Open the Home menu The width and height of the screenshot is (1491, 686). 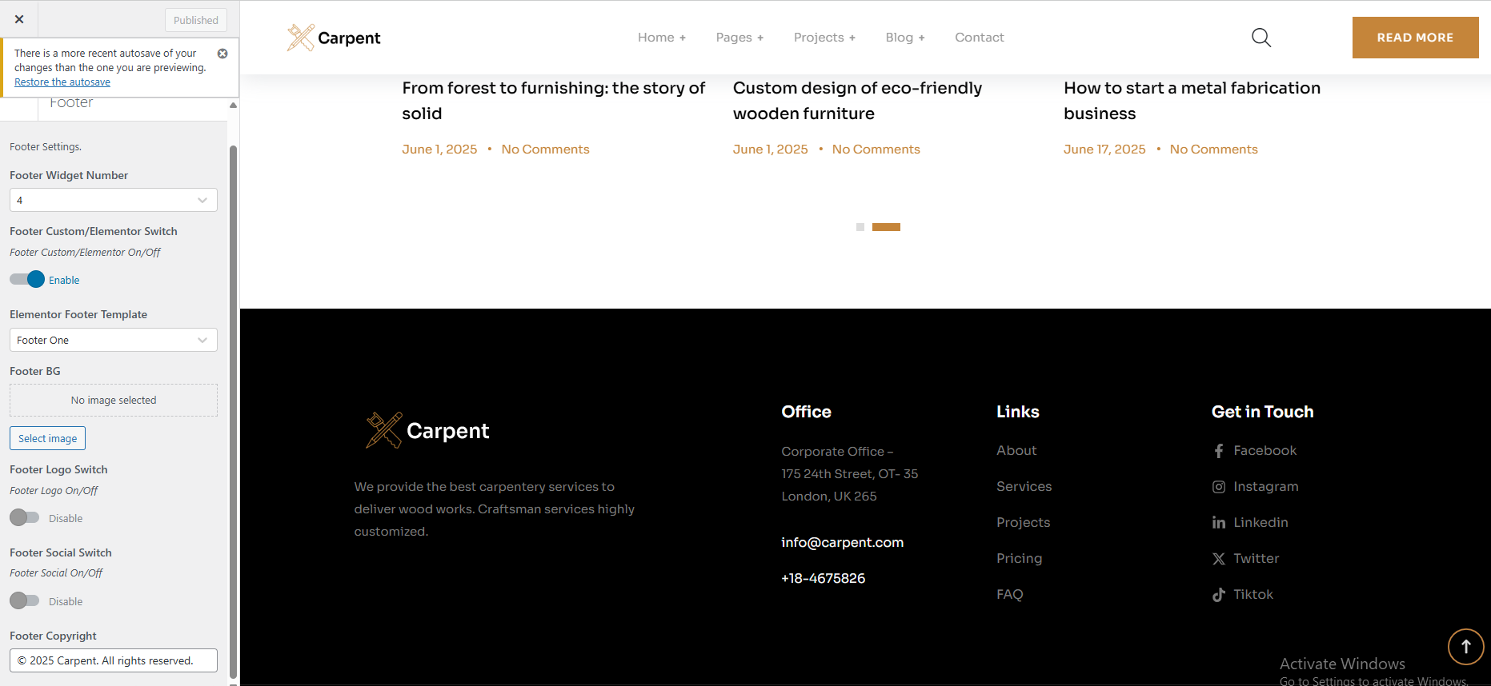click(662, 38)
